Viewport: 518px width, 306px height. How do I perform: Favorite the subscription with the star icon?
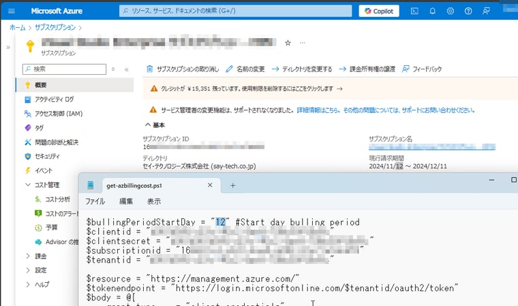click(x=288, y=43)
